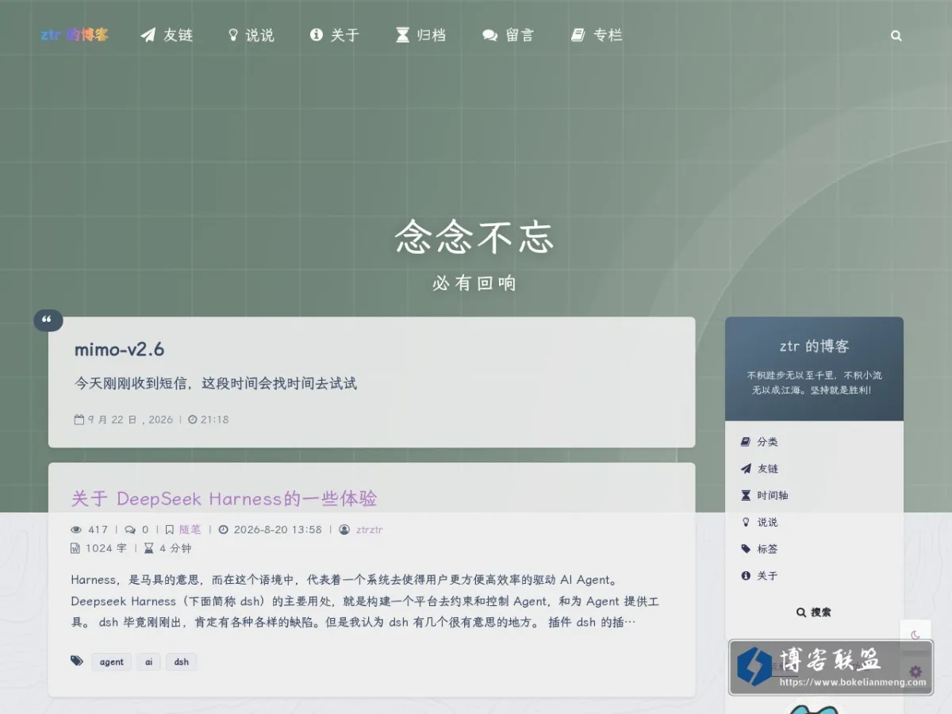Open 友链 in the sidebar
The image size is (952, 714).
pyautogui.click(x=767, y=469)
